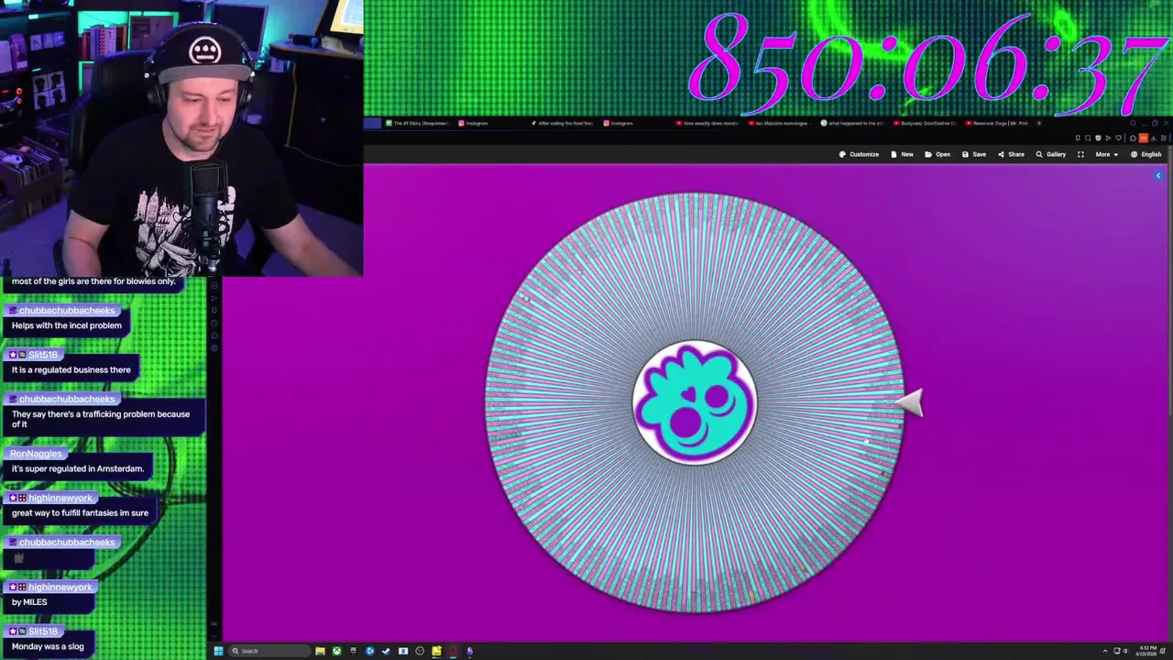Open the Customize wheel option
Image resolution: width=1173 pixels, height=660 pixels.
[x=859, y=154]
